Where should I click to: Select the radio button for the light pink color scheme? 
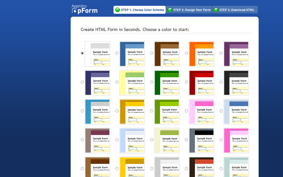coord(186,111)
